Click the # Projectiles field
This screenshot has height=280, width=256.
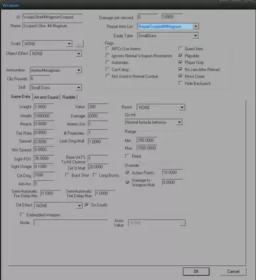(x=98, y=133)
